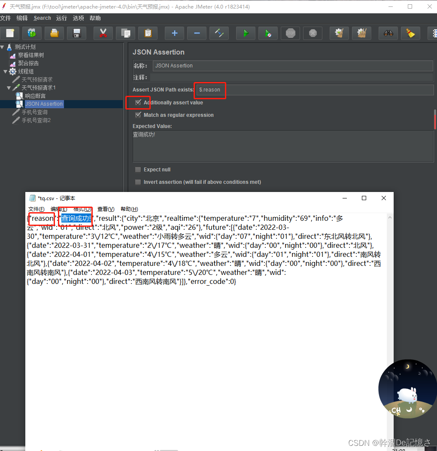Collapse all nodes with minus icon
The width and height of the screenshot is (437, 451).
tap(197, 33)
